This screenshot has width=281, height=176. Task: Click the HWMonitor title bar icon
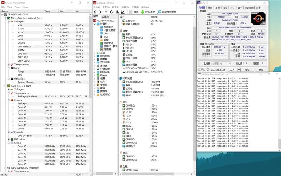coord(3,3)
